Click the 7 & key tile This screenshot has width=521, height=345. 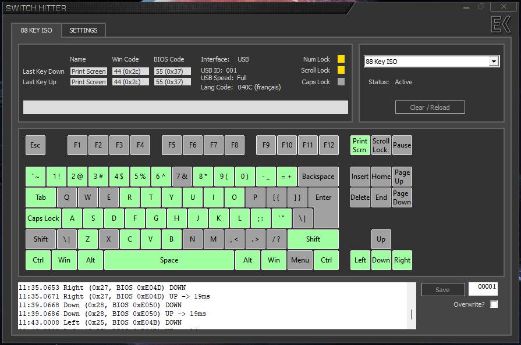pos(182,177)
